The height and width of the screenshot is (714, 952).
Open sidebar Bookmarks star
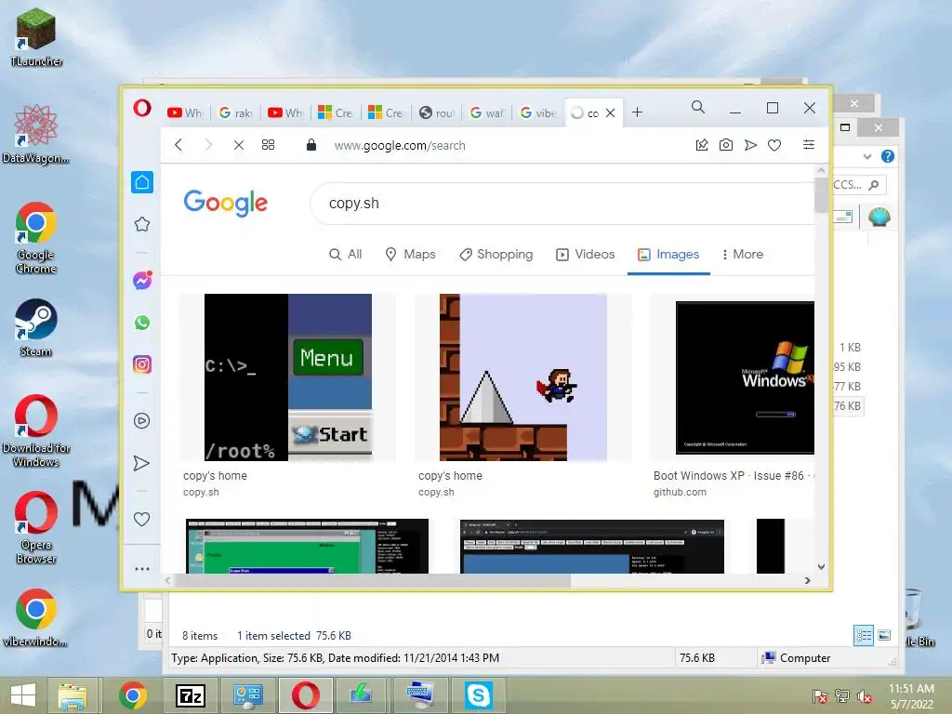(142, 224)
